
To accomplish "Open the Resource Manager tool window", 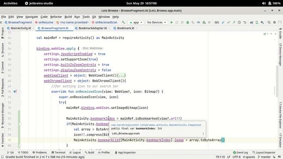I will [x=3, y=115].
